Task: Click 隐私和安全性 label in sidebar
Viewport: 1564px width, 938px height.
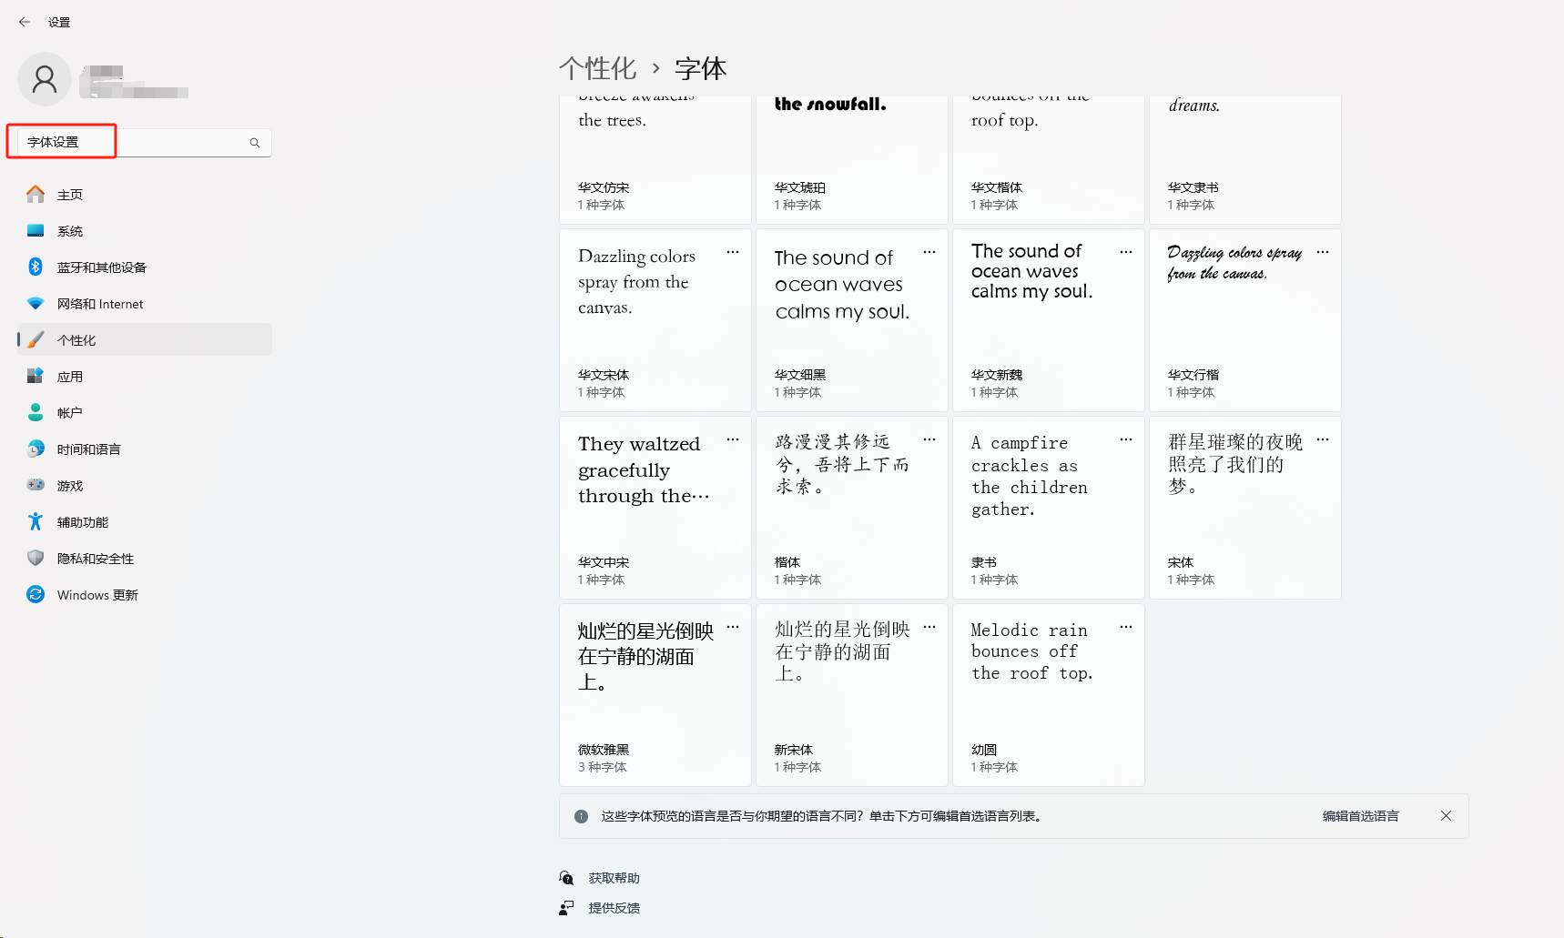Action: pyautogui.click(x=96, y=559)
